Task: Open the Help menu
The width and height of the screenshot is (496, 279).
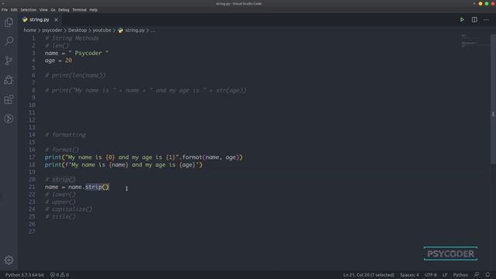Action: coord(93,10)
